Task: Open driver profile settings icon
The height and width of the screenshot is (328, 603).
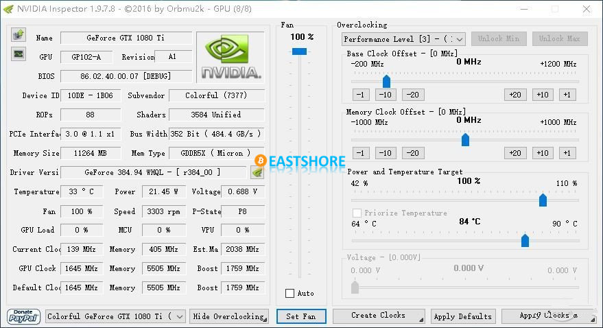Action: 257,172
